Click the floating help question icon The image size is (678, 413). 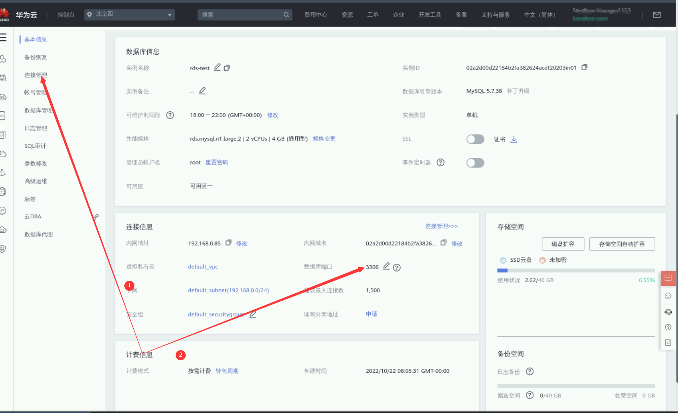pos(668,327)
